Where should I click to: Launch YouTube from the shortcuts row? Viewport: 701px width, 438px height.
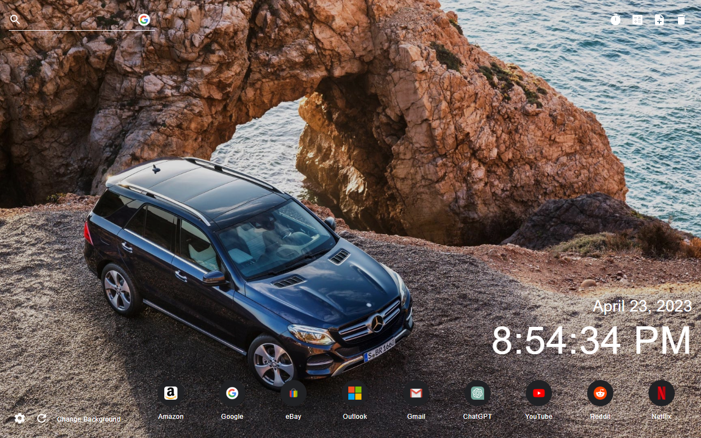pos(538,393)
